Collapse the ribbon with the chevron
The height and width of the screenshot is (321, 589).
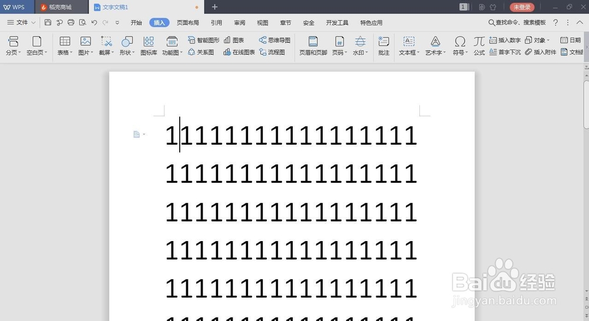580,23
